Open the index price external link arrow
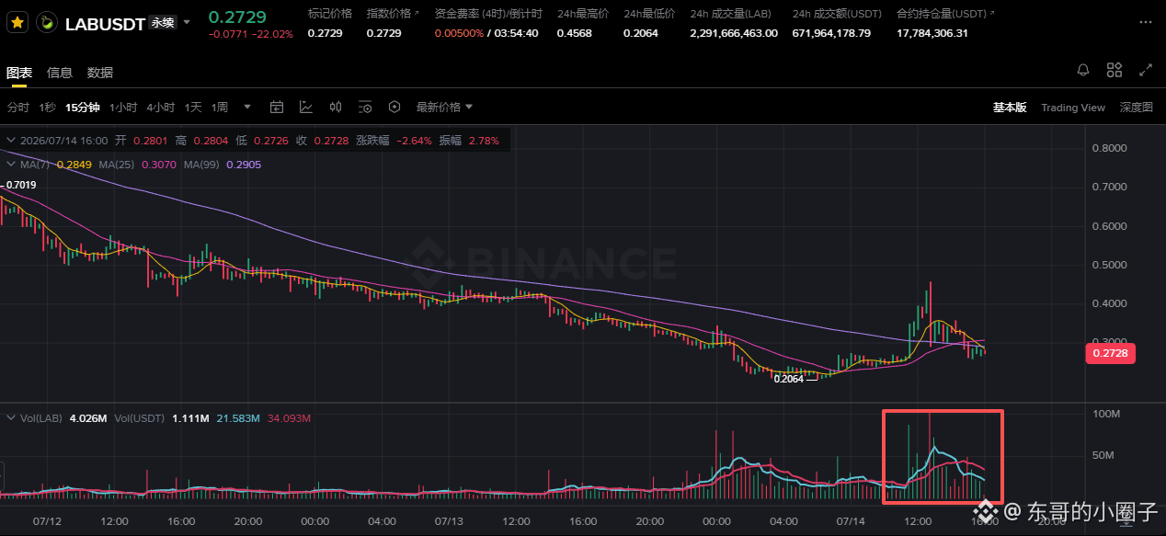 click(x=417, y=14)
